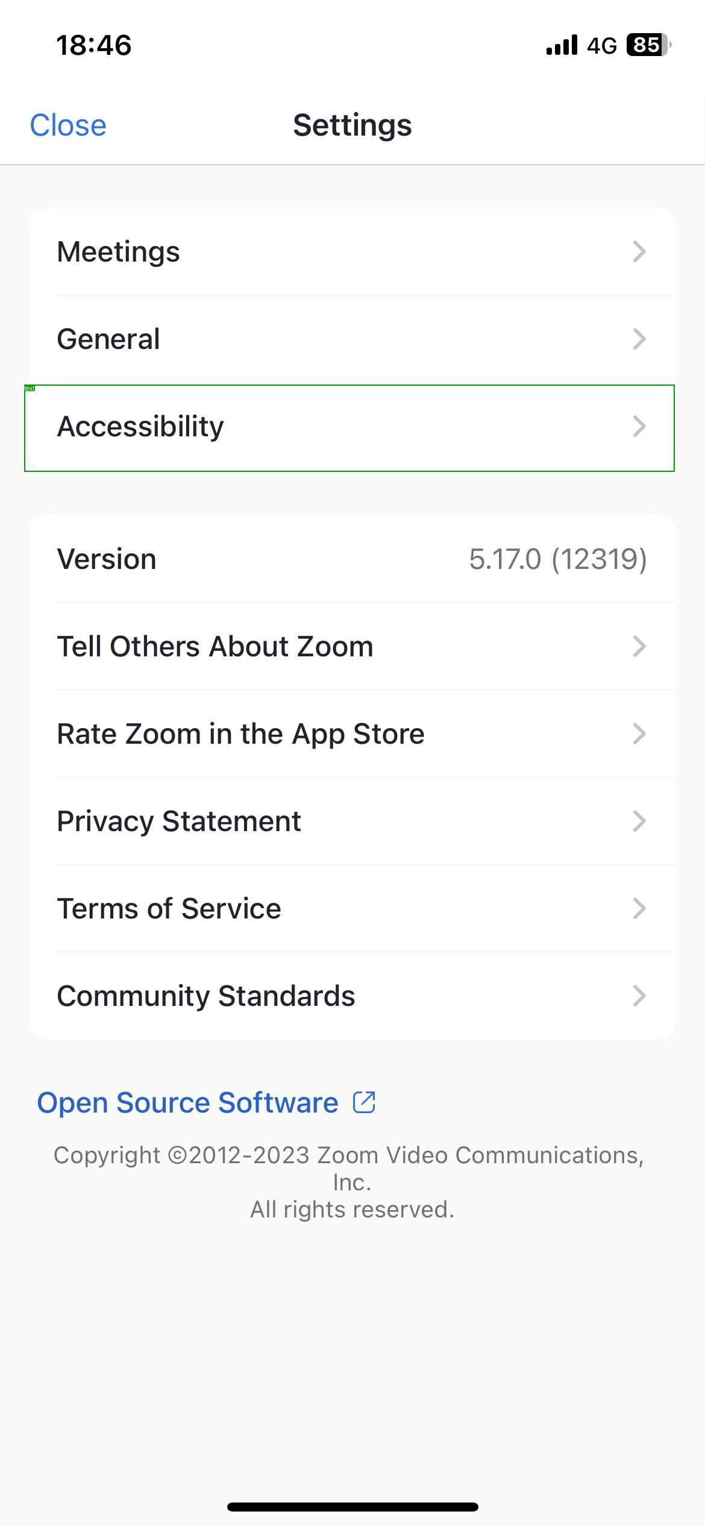Screen dimensions: 705x1526
Task: Tap the Close button
Action: [x=68, y=125]
